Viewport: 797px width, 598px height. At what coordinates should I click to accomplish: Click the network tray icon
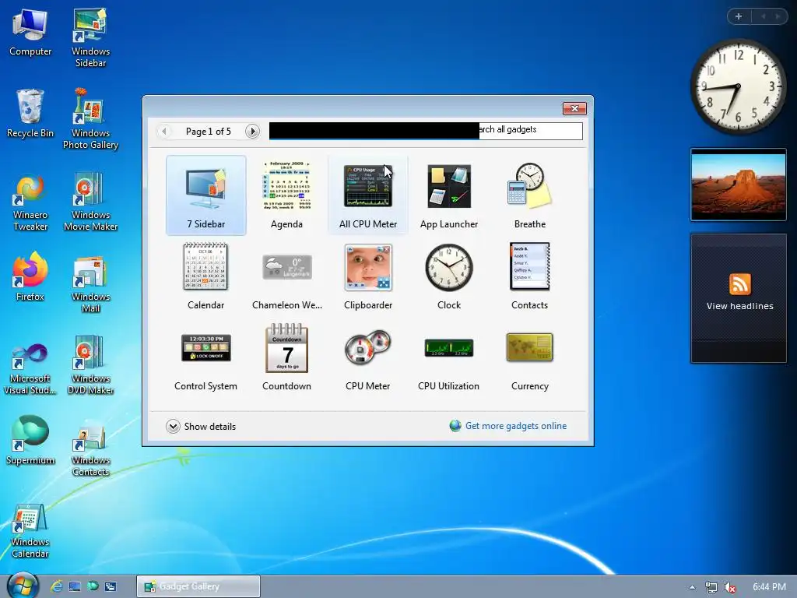[711, 587]
